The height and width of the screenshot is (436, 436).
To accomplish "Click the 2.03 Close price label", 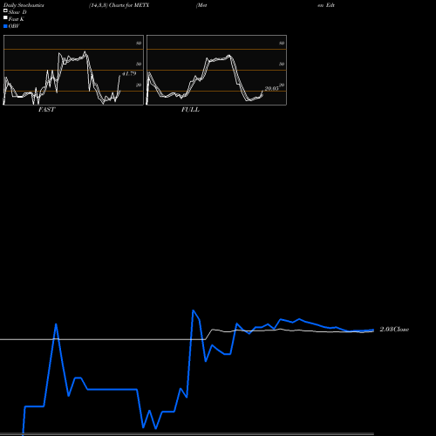I will tap(394, 330).
